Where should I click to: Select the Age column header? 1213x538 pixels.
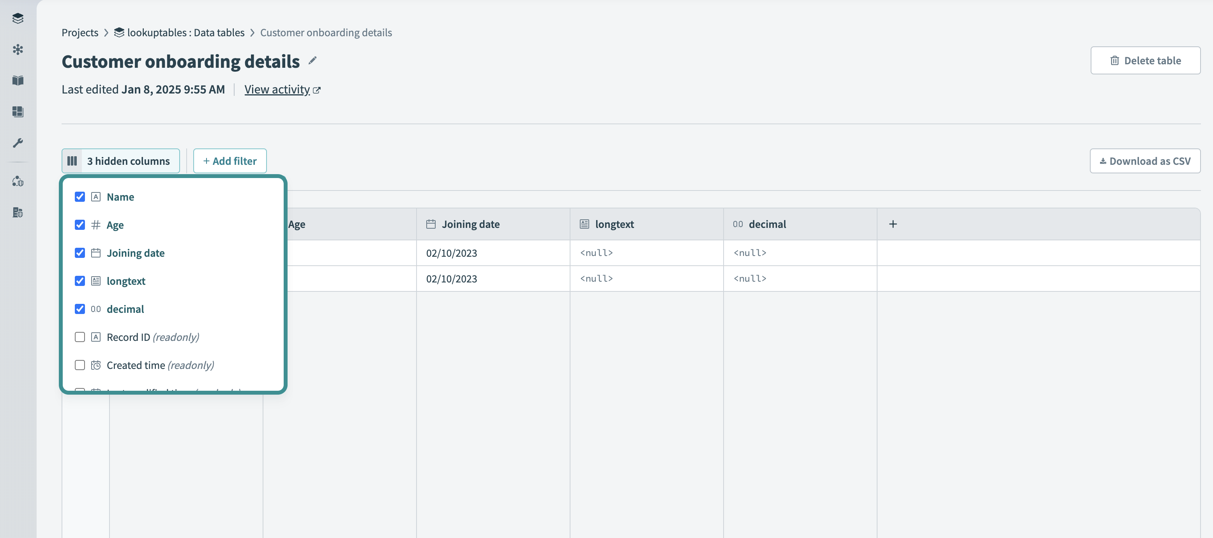click(352, 224)
